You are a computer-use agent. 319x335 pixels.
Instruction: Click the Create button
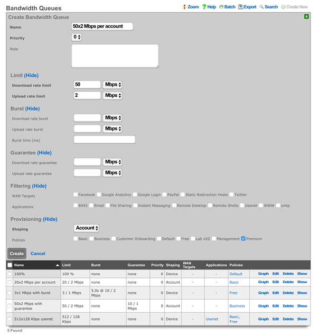17,254
